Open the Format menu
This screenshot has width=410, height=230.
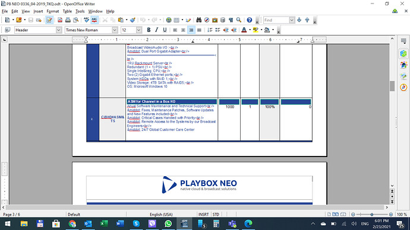click(x=52, y=11)
